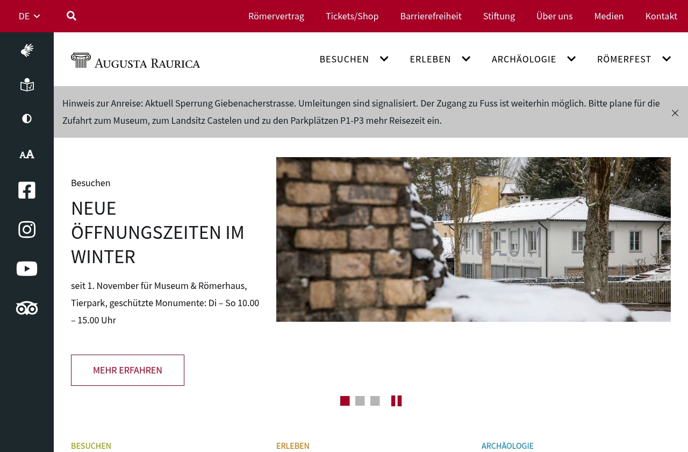
Task: Open the YouTube channel icon
Action: [x=27, y=269]
